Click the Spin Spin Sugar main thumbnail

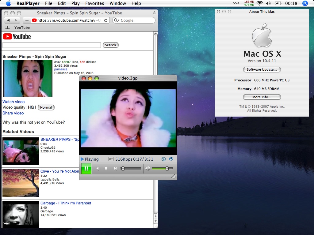click(x=28, y=78)
